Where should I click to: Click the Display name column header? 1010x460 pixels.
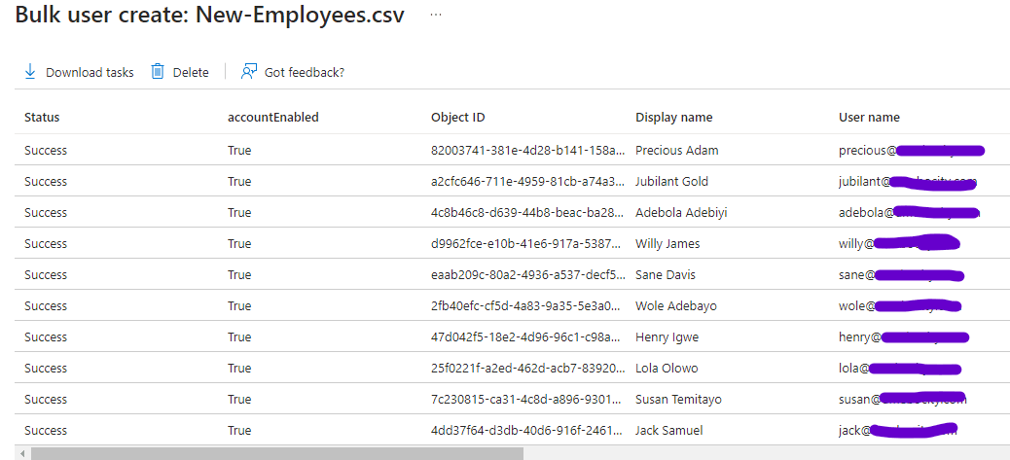[x=673, y=118]
